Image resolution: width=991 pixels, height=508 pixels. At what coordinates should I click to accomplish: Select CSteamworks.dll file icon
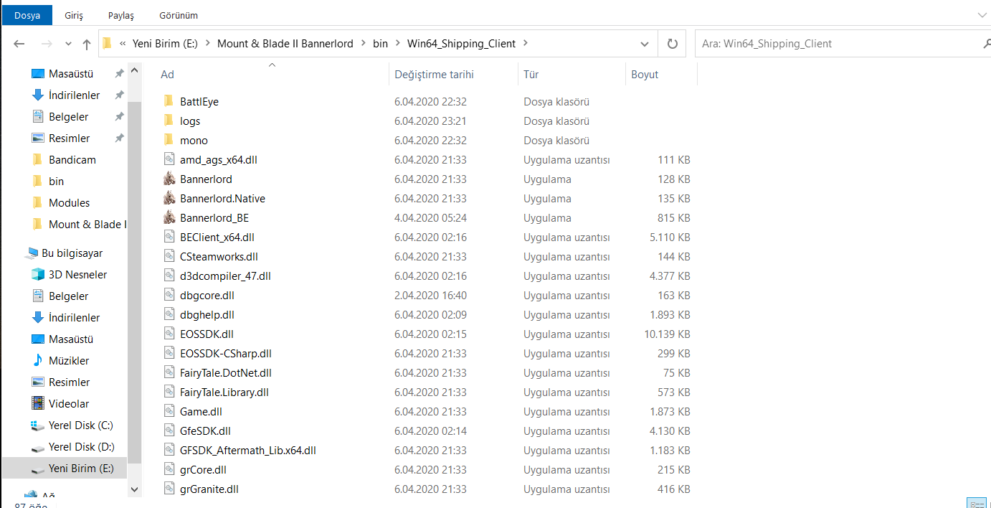pyautogui.click(x=169, y=257)
